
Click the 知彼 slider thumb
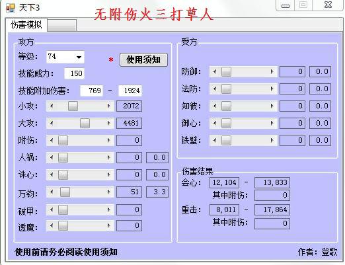pyautogui.click(x=226, y=106)
